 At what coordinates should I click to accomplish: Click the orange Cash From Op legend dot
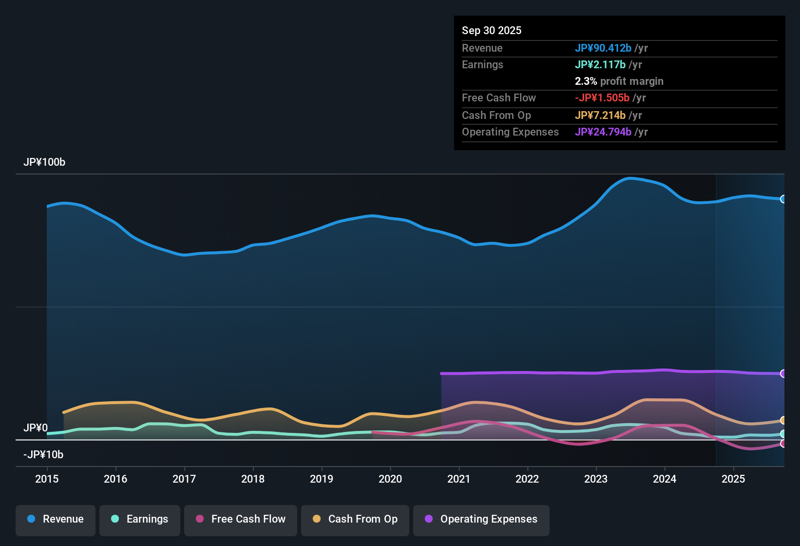(316, 519)
